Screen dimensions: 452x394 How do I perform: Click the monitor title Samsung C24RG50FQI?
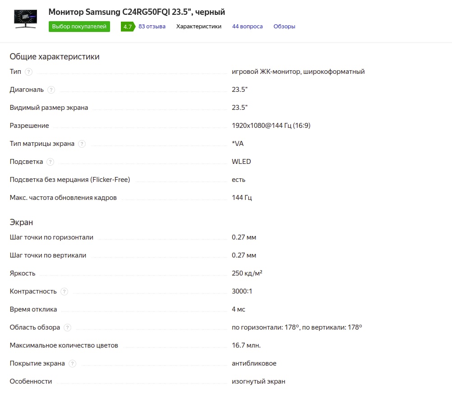[x=137, y=12]
